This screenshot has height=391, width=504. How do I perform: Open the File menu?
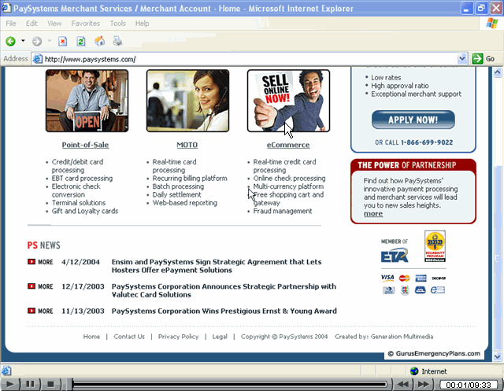(10, 24)
